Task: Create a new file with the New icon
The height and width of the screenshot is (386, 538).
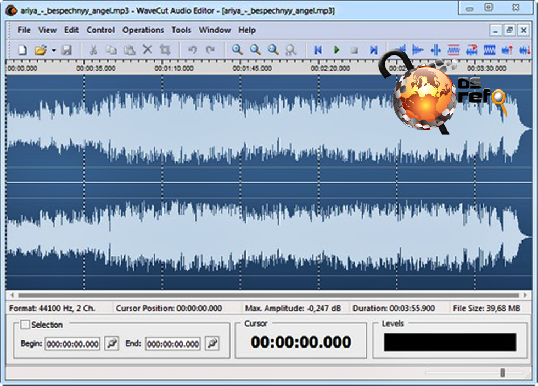Action: tap(23, 50)
